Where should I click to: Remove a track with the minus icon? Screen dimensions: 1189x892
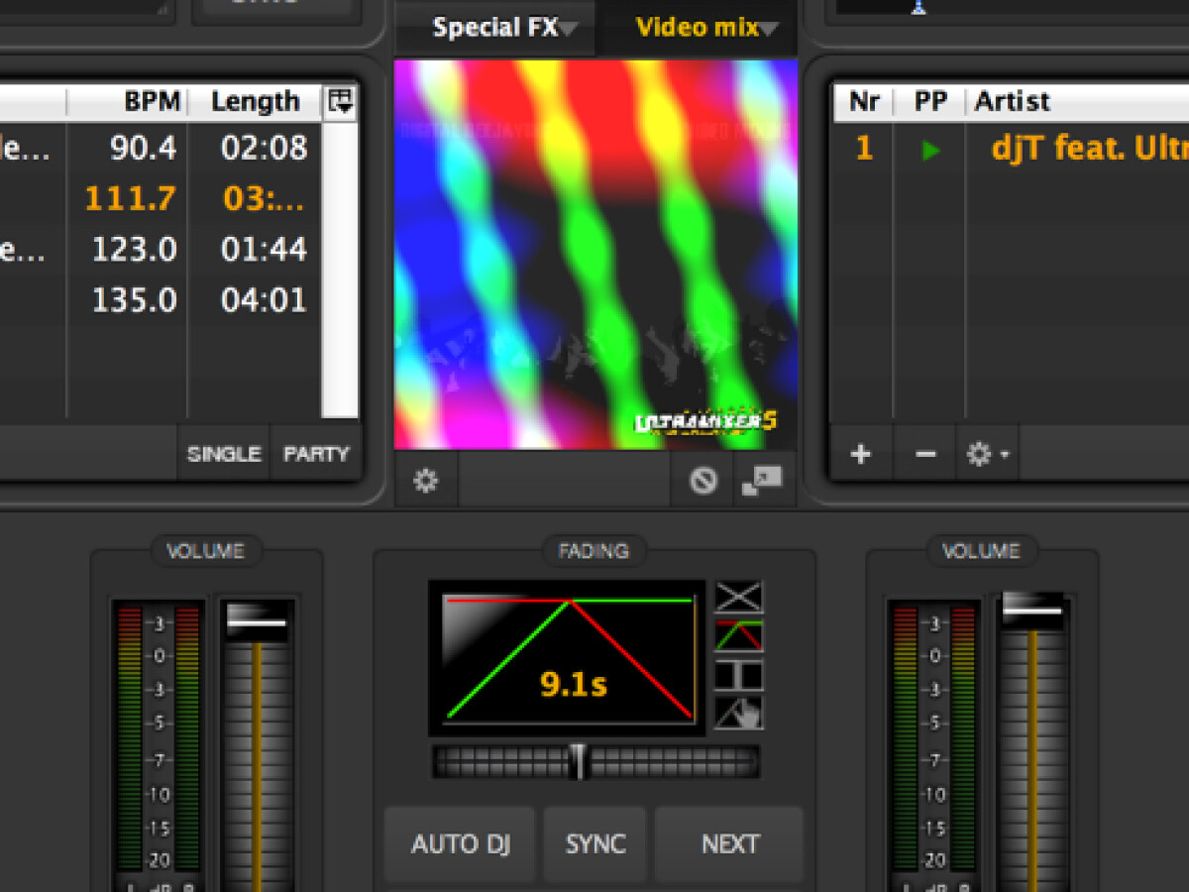[x=925, y=455]
